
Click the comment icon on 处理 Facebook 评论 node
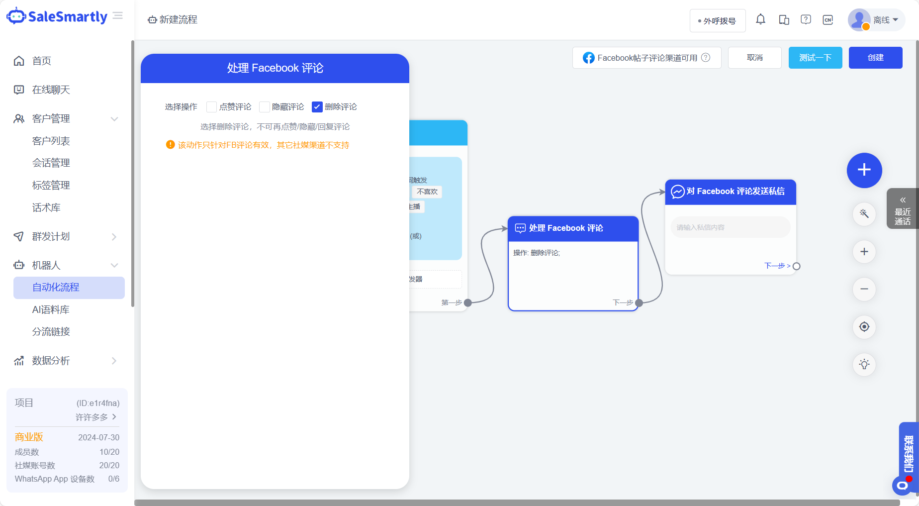[x=520, y=228]
